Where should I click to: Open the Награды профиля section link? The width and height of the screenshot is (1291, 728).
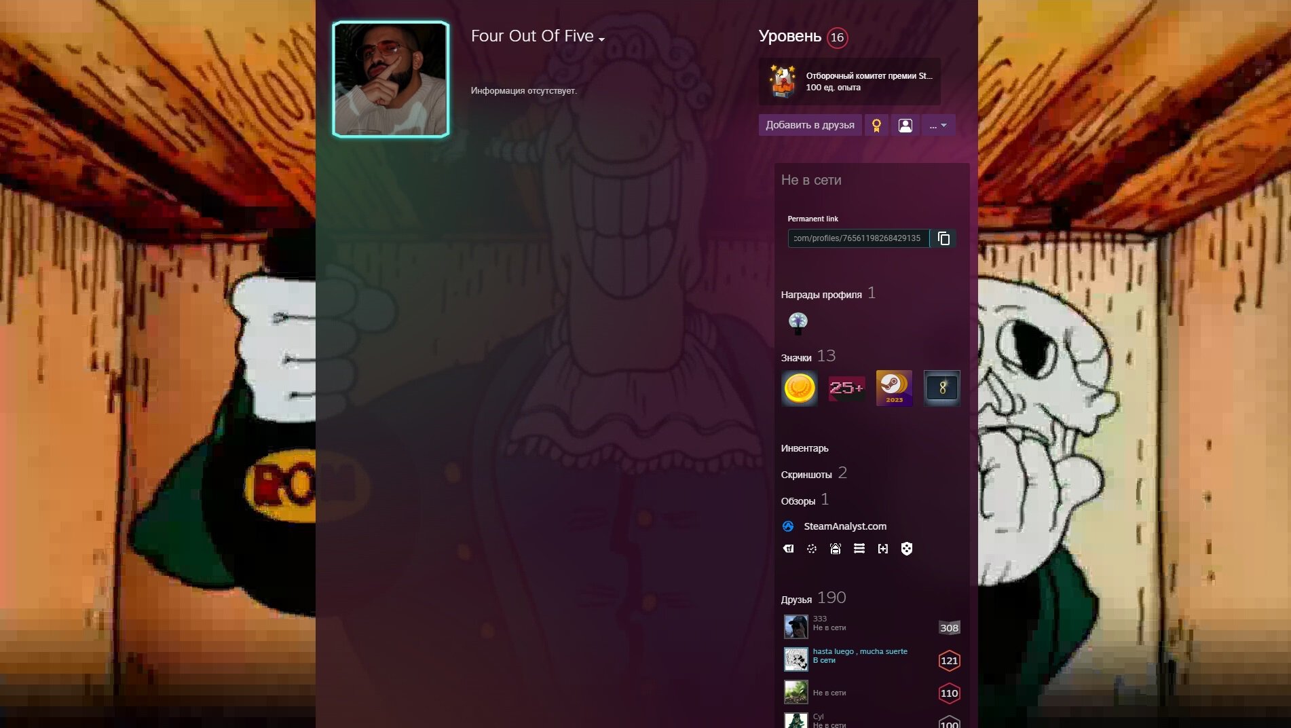(821, 295)
